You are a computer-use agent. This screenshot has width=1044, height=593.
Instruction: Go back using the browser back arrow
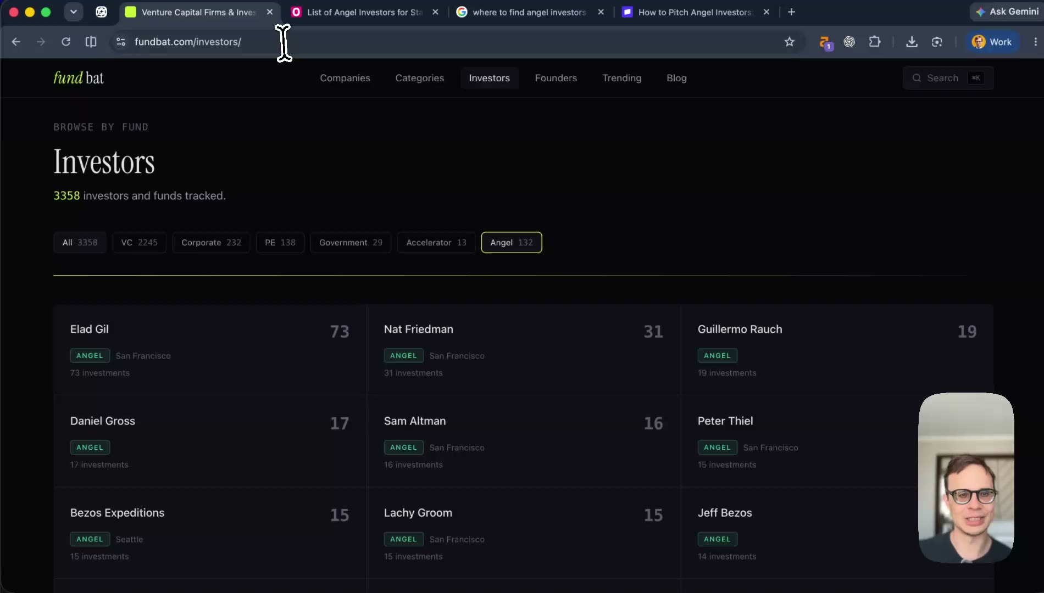[16, 42]
